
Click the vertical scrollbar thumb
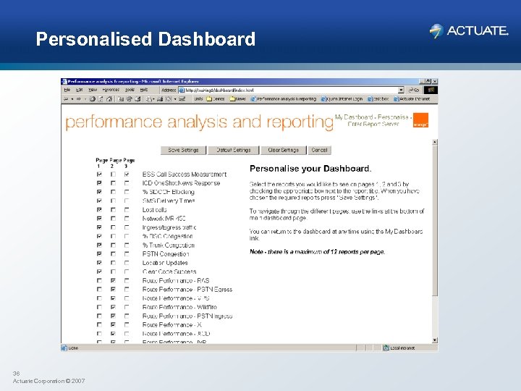click(x=435, y=220)
